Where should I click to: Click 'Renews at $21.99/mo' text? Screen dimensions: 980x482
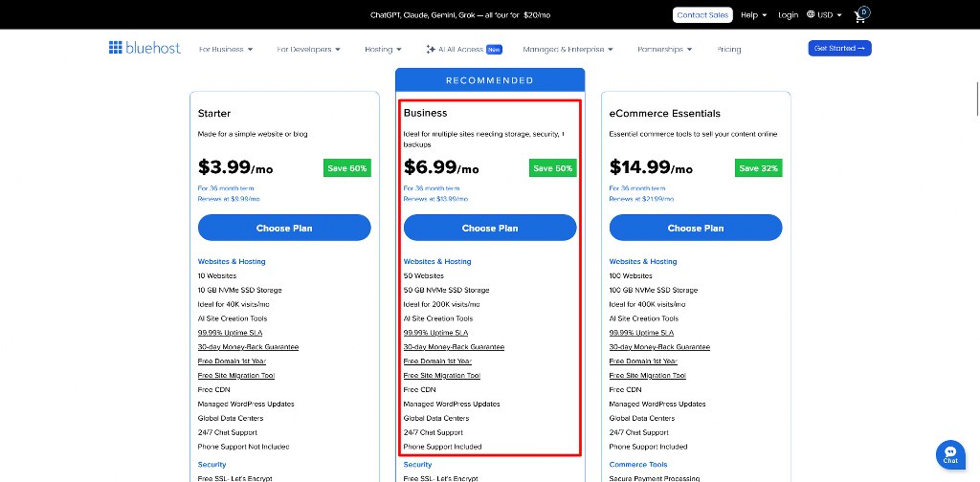tap(642, 199)
